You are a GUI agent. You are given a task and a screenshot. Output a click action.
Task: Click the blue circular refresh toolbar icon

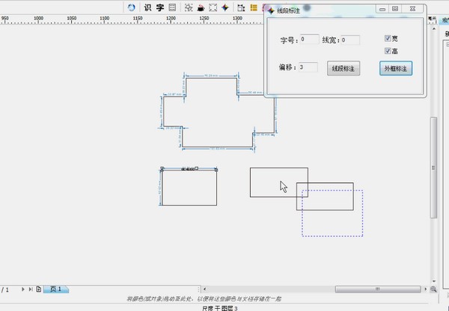(132, 7)
